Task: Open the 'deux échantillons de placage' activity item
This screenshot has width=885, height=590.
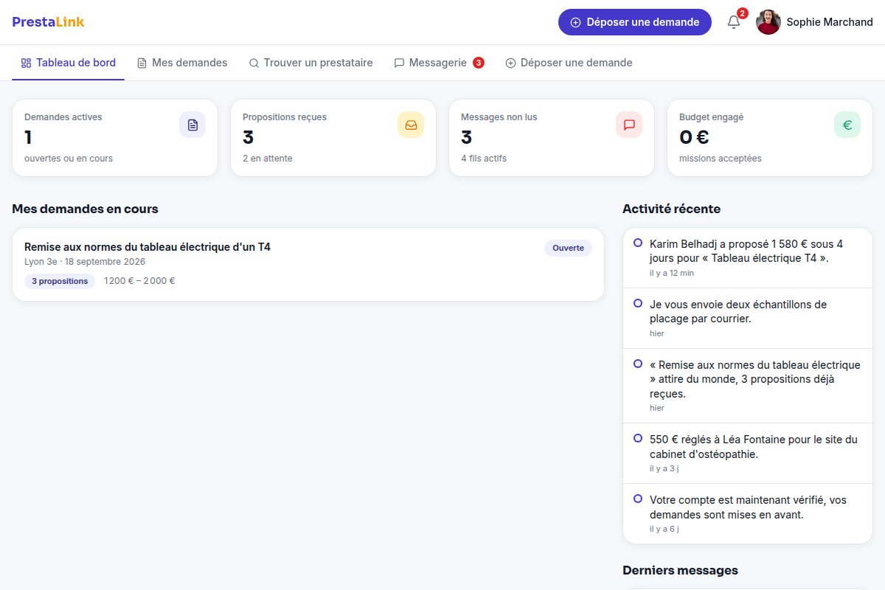Action: click(748, 319)
